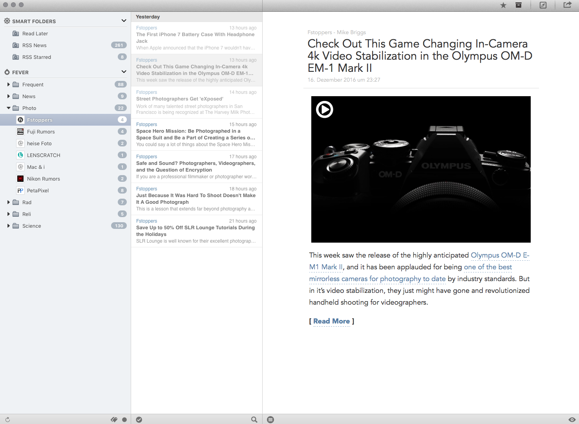Open the Safe and Sound encryption article
Image resolution: width=579 pixels, height=424 pixels.
(197, 166)
